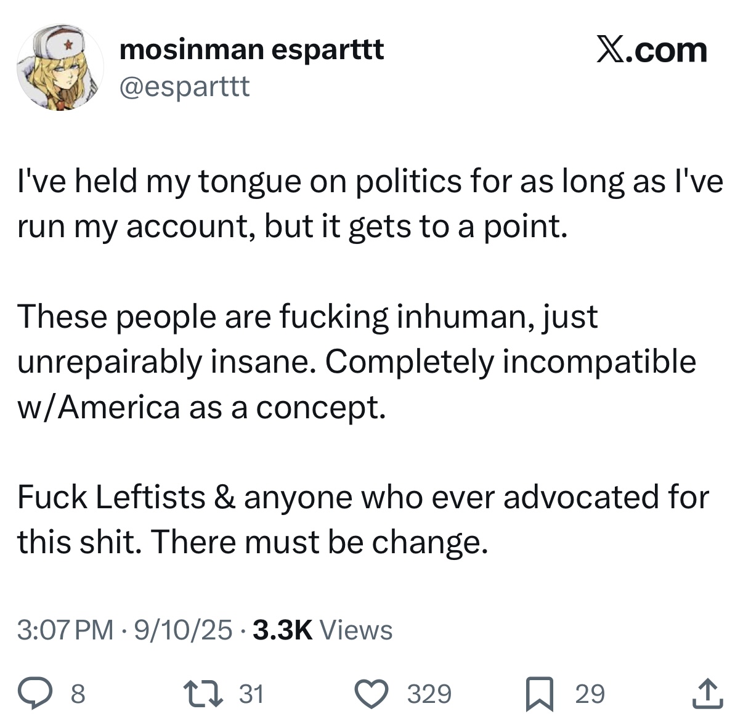Click the 3:07 PM timestamp
This screenshot has width=743, height=714.
tap(65, 630)
